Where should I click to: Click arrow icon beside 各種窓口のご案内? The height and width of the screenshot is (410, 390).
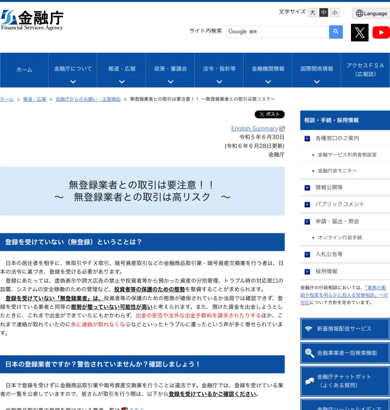(307, 139)
